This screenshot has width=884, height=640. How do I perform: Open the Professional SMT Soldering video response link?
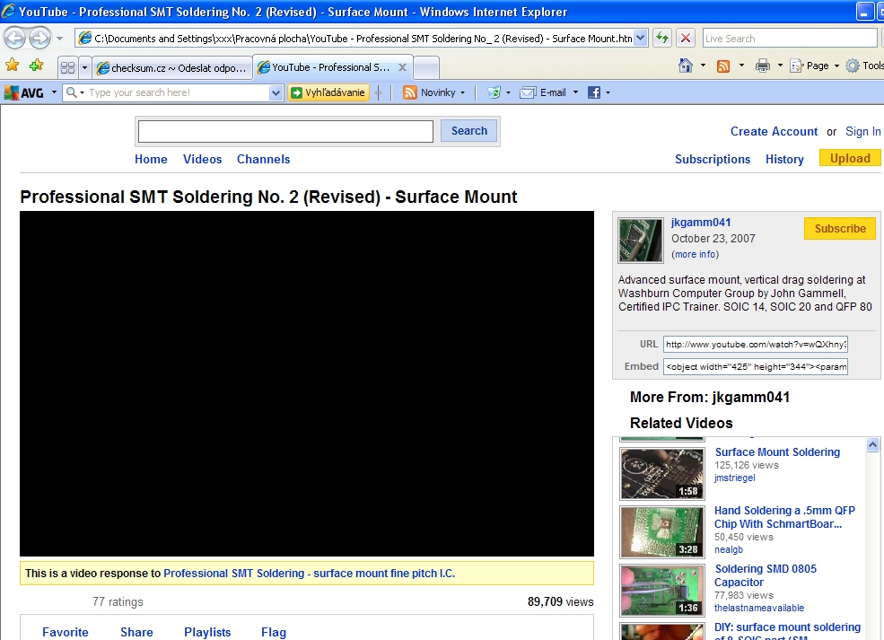pyautogui.click(x=309, y=574)
